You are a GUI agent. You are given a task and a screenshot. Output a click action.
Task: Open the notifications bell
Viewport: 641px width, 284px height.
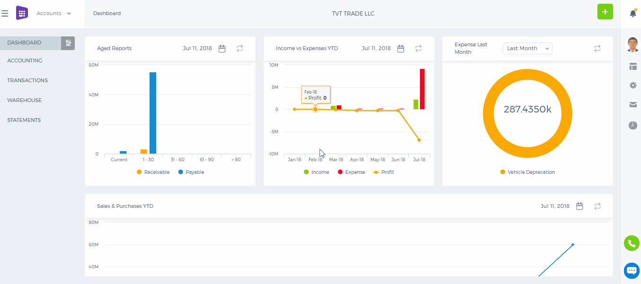pyautogui.click(x=633, y=13)
